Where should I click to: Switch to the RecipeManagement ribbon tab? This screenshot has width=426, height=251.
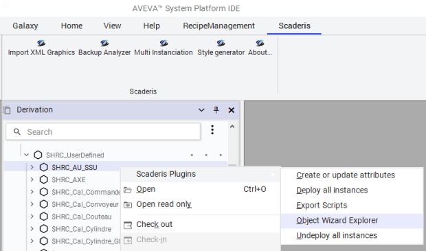point(218,26)
